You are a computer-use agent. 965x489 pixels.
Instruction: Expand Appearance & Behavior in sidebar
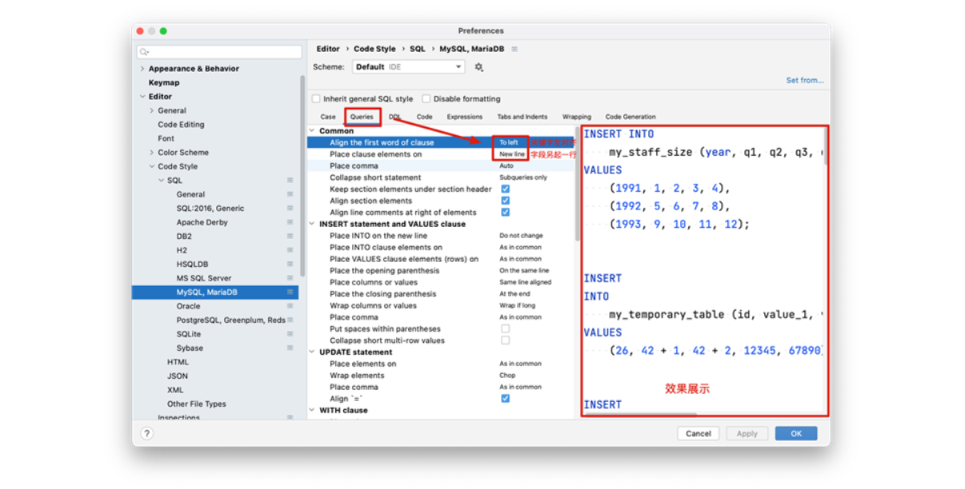point(142,69)
